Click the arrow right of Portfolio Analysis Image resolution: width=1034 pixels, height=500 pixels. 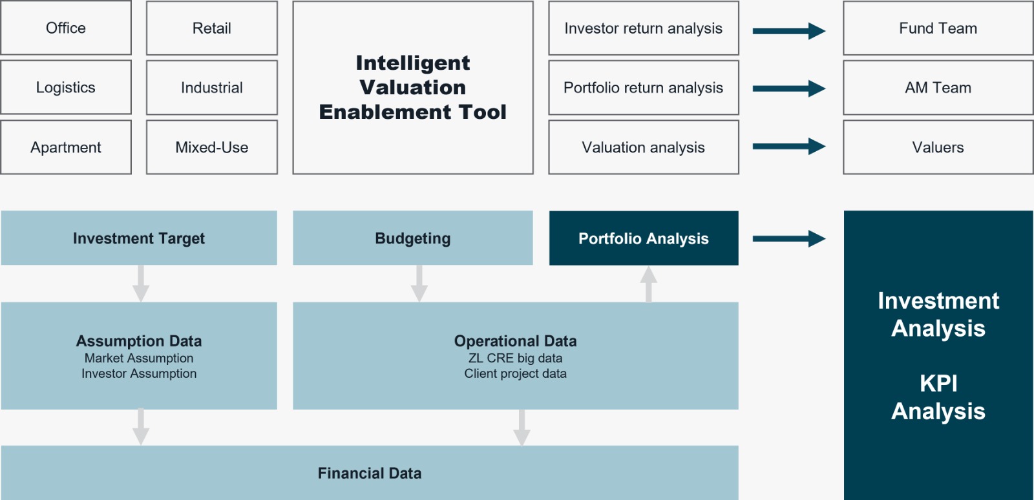pos(789,238)
